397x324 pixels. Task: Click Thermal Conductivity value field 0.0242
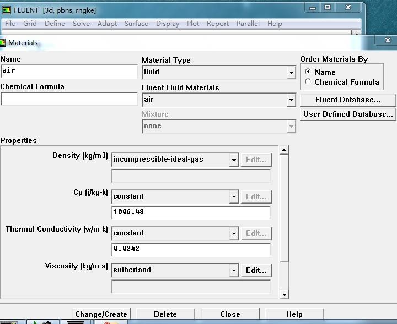pos(191,250)
